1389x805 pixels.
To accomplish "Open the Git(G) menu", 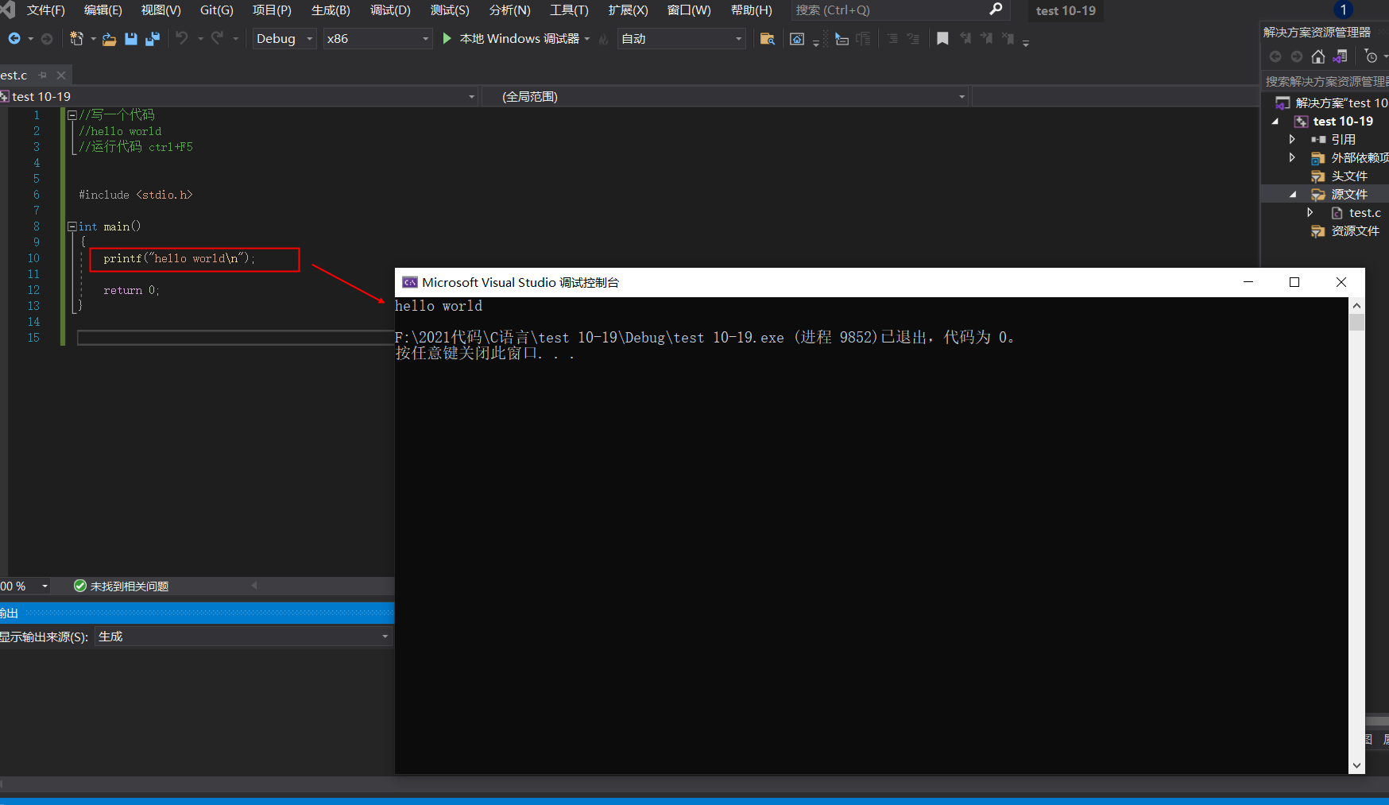I will point(217,10).
